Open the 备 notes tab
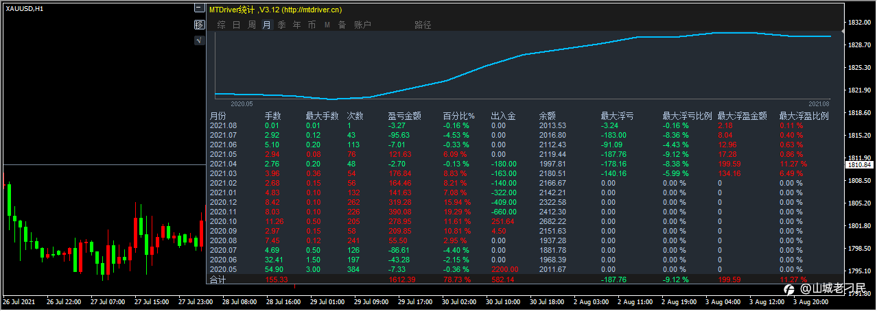877x311 pixels. pyautogui.click(x=342, y=25)
